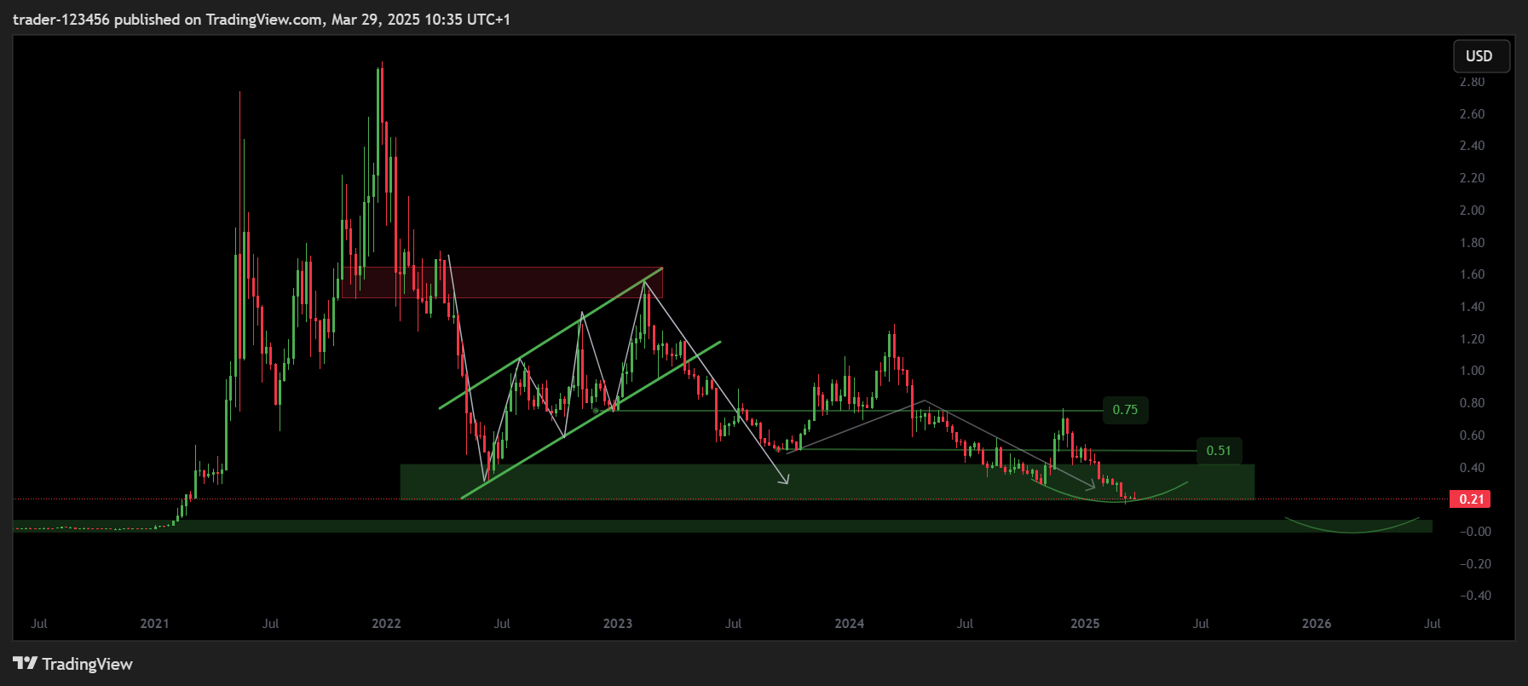Click the red 0.21 current price tag
Viewport: 1528px width, 686px height.
point(1471,499)
